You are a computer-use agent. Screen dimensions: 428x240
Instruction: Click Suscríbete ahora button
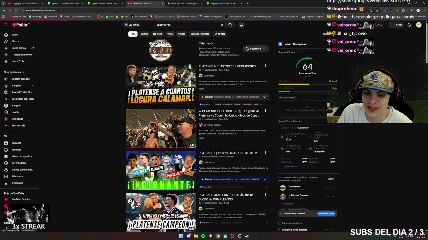point(326,214)
